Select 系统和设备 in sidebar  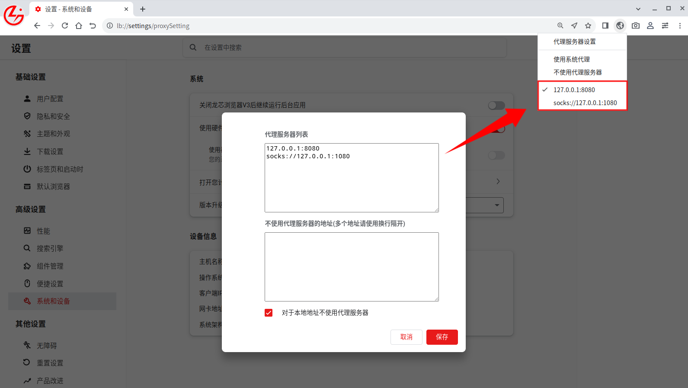(x=62, y=301)
